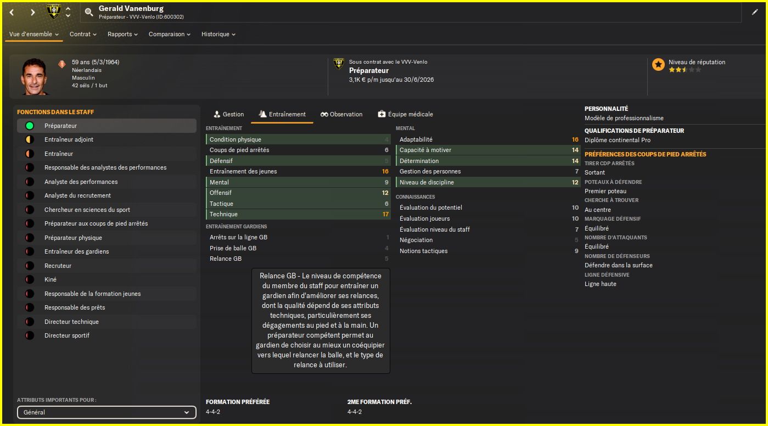This screenshot has width=768, height=426.
Task: Click the pencil edit icon
Action: point(754,12)
